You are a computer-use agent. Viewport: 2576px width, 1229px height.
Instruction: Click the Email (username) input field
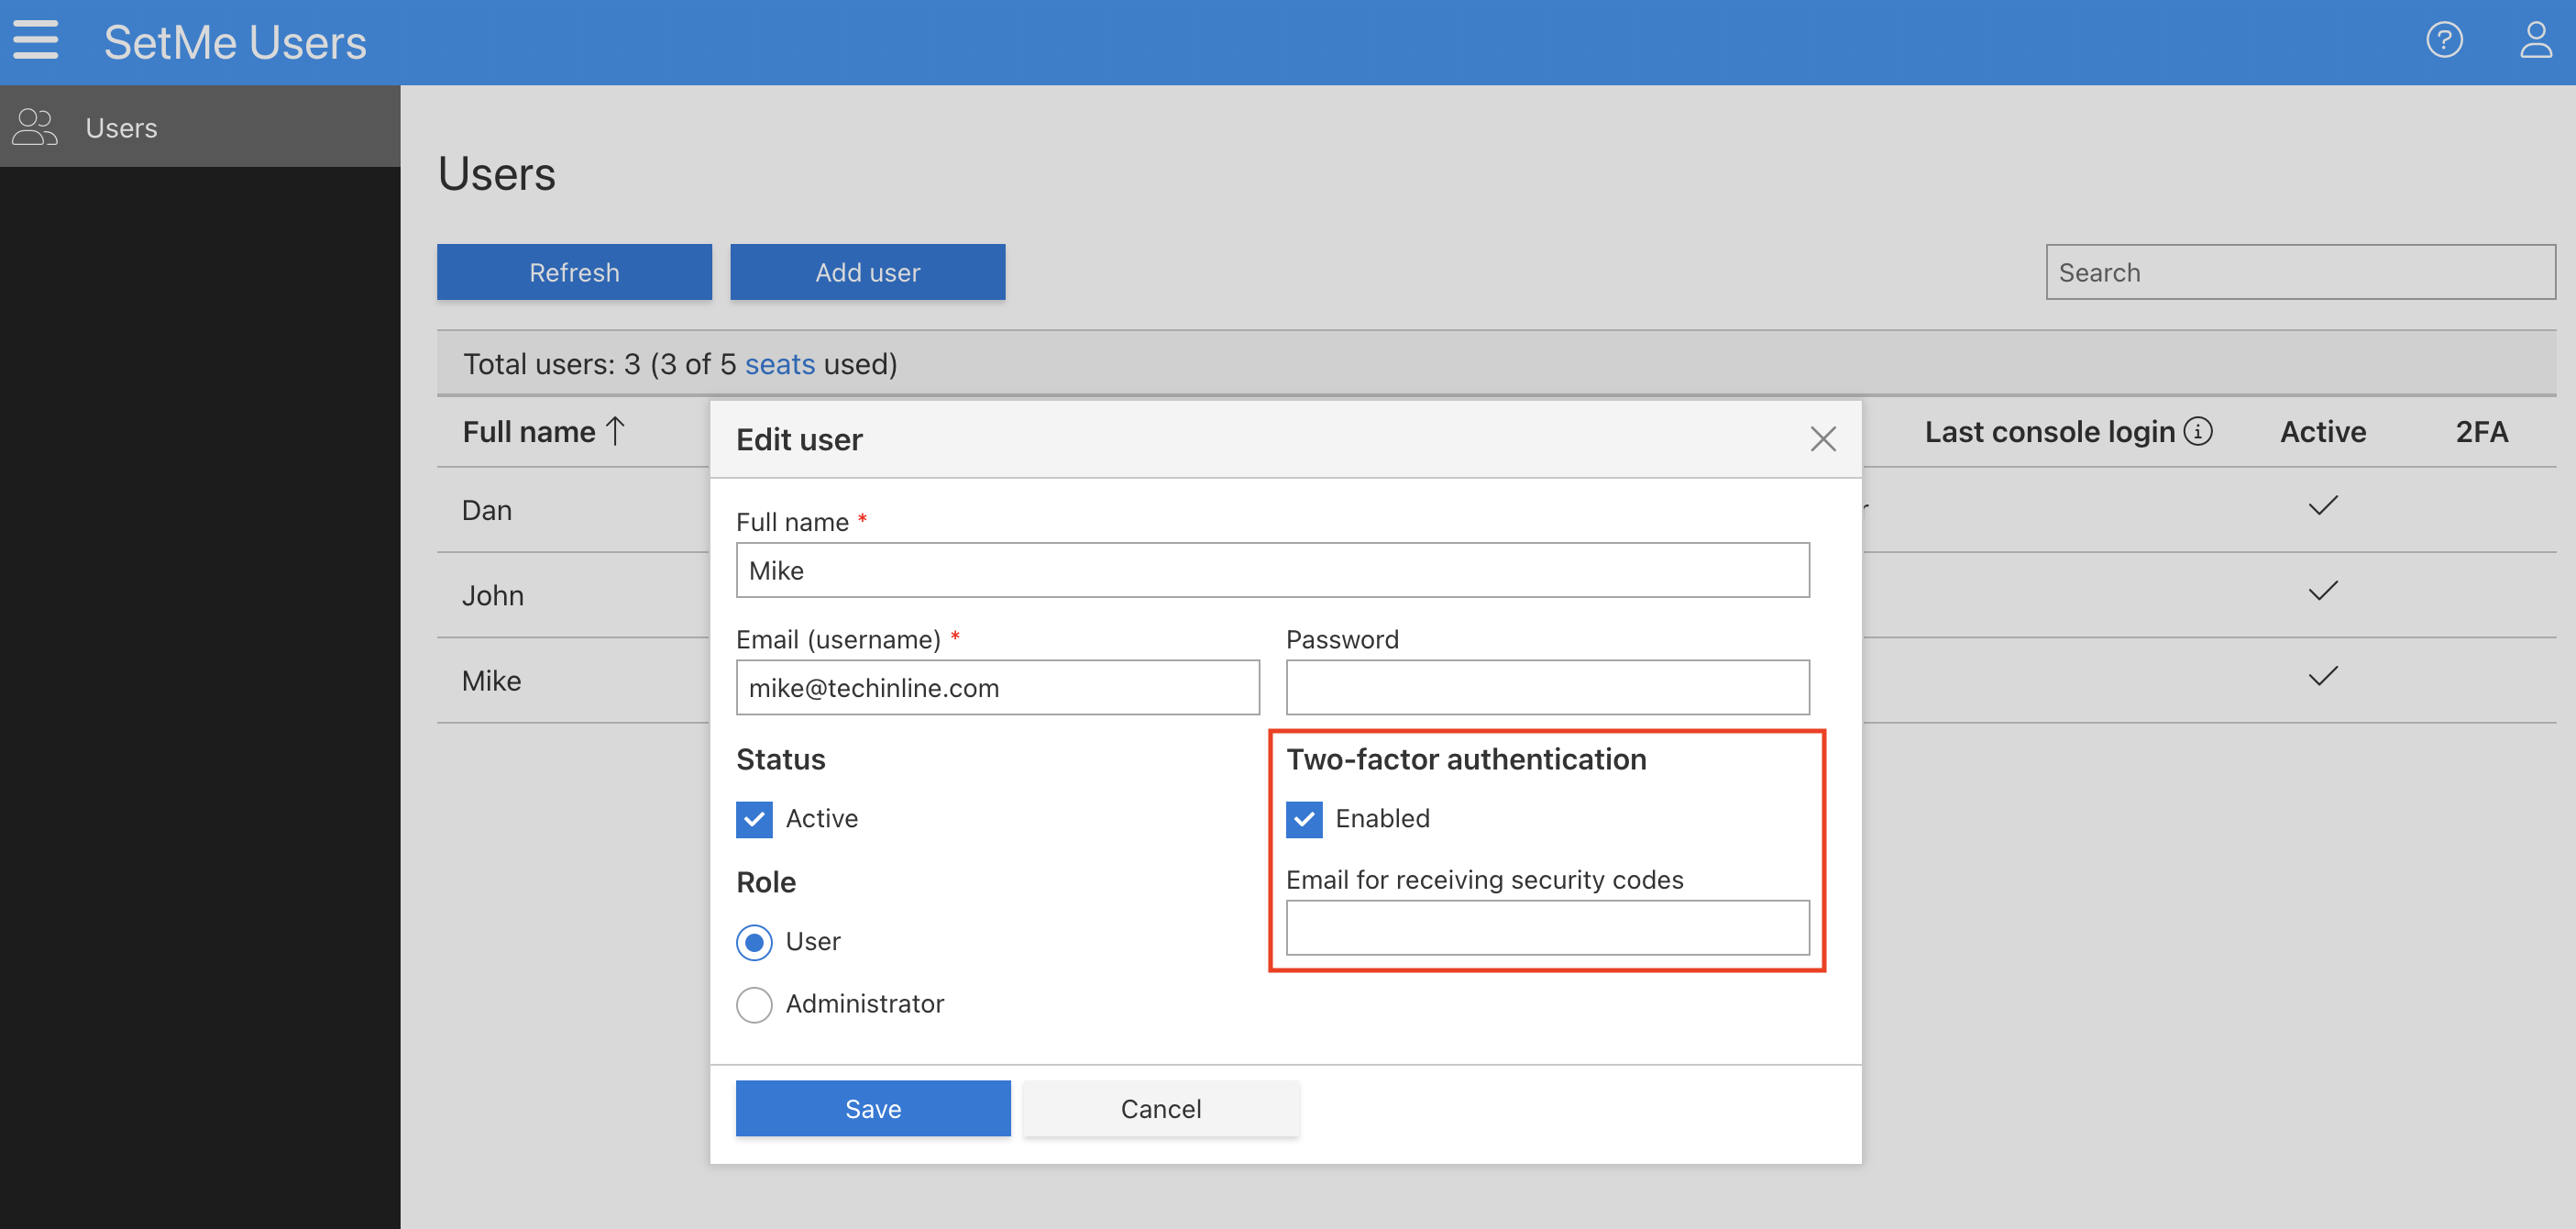997,688
